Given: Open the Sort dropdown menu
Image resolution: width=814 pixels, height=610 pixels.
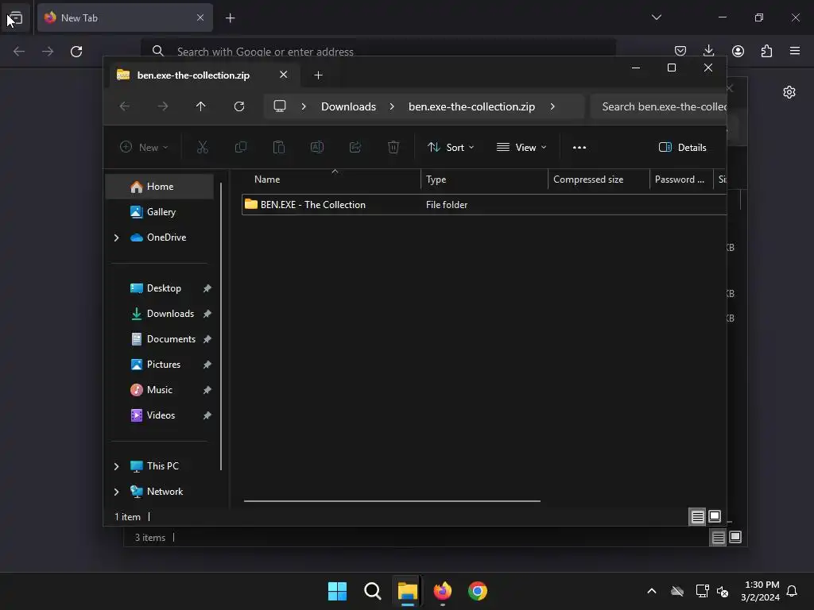Looking at the screenshot, I should pyautogui.click(x=451, y=147).
